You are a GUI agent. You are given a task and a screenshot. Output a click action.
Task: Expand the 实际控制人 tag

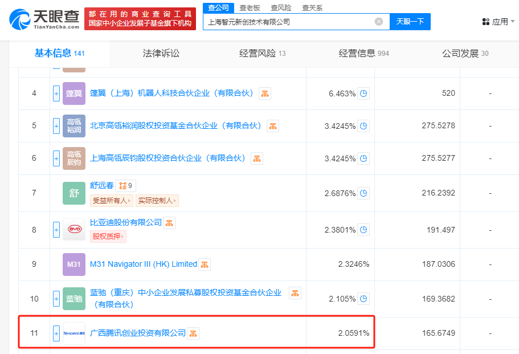click(157, 200)
